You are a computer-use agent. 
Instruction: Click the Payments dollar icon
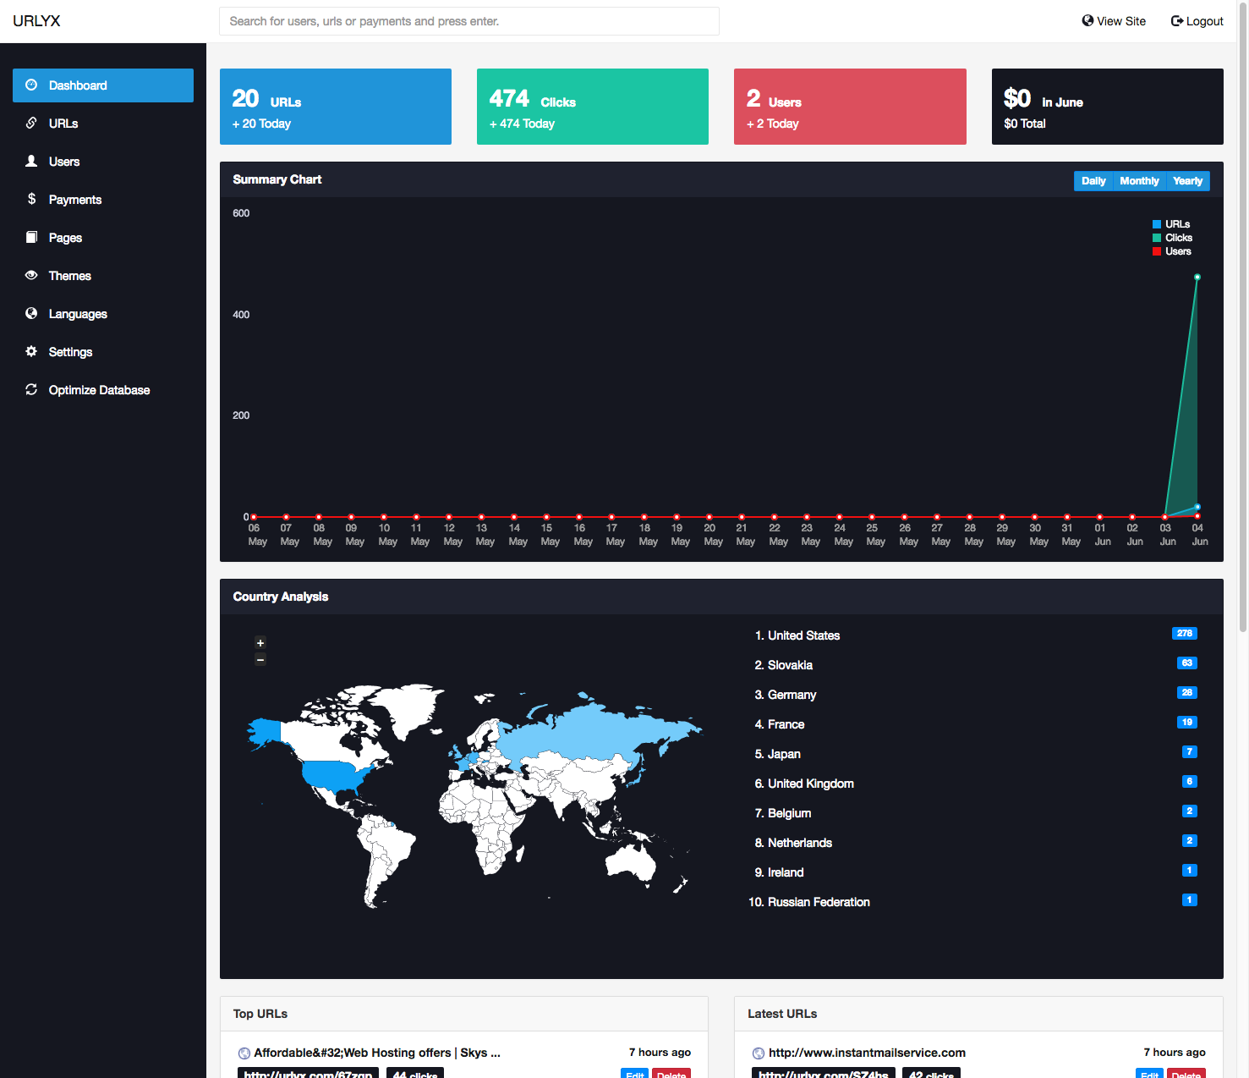click(x=31, y=199)
